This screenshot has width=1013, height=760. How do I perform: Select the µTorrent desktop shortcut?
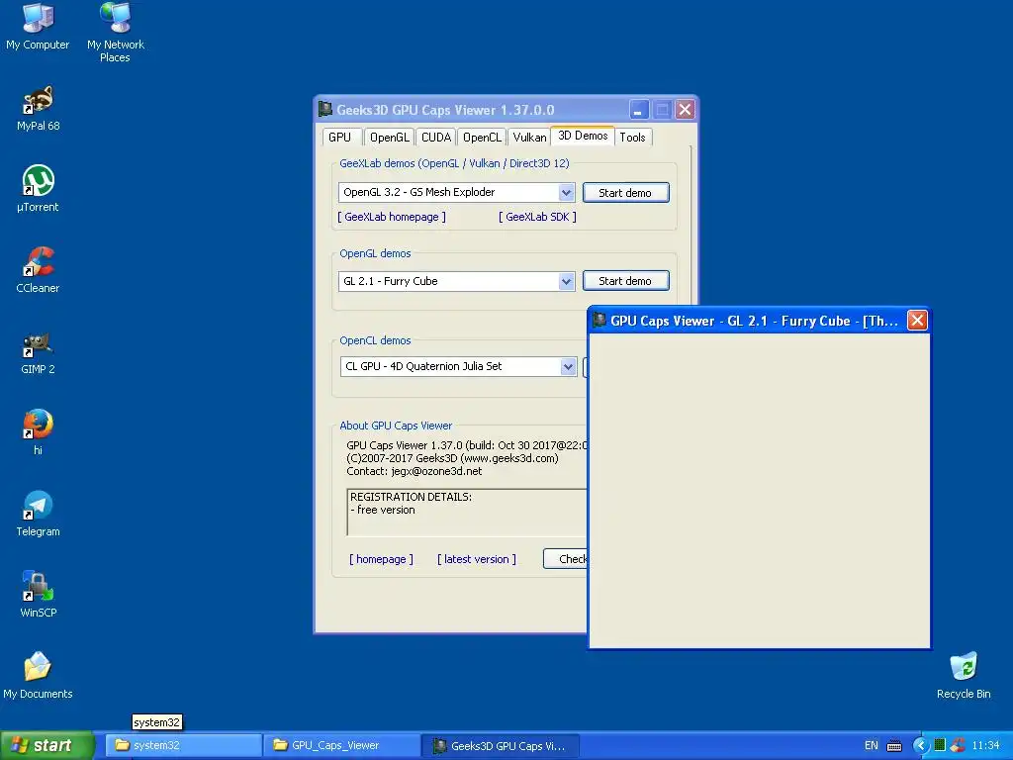coord(39,189)
